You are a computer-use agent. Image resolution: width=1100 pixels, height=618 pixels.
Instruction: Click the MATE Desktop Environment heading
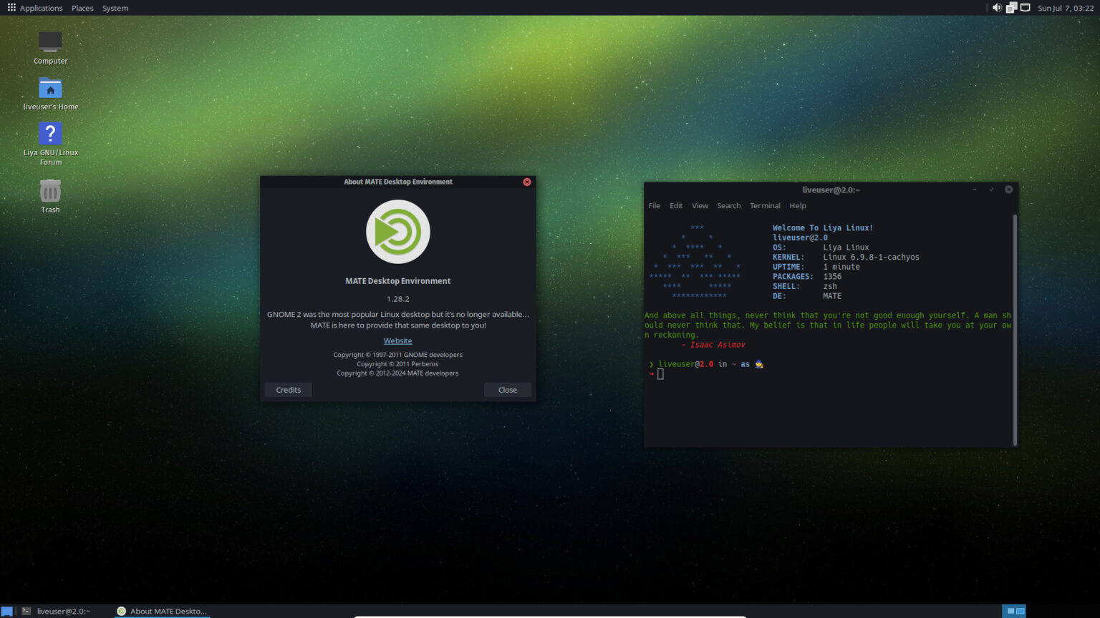pyautogui.click(x=398, y=281)
